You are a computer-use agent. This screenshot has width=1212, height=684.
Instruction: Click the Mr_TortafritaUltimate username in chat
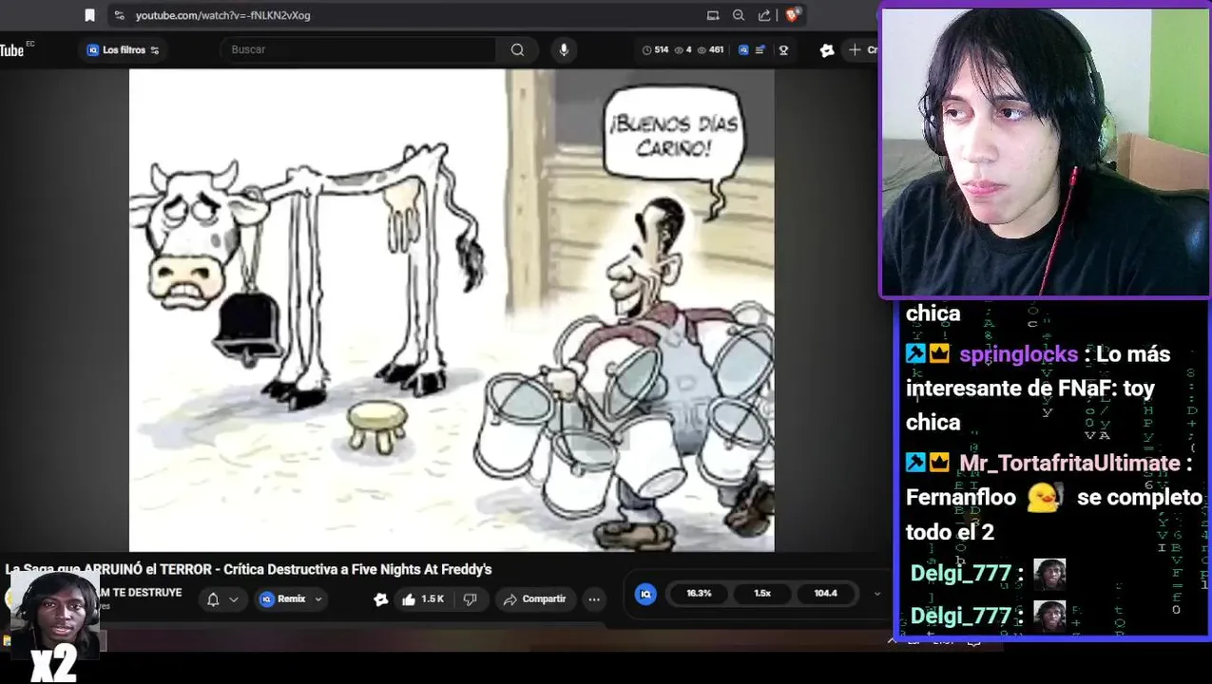1069,464
